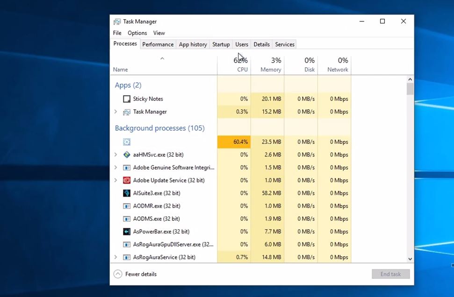Click the AsRogAuraService icon

pyautogui.click(x=127, y=257)
